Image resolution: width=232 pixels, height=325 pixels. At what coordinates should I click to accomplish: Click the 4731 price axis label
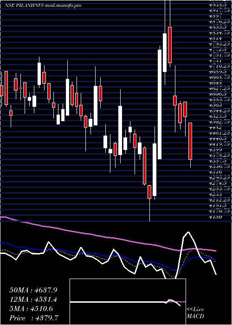(x=215, y=60)
